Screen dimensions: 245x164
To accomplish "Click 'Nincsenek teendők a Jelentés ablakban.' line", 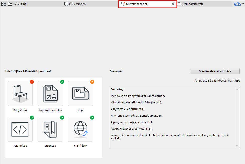I will click(x=136, y=116).
